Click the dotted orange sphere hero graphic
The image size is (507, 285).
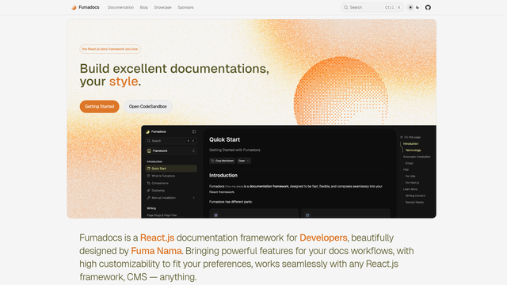tap(341, 91)
